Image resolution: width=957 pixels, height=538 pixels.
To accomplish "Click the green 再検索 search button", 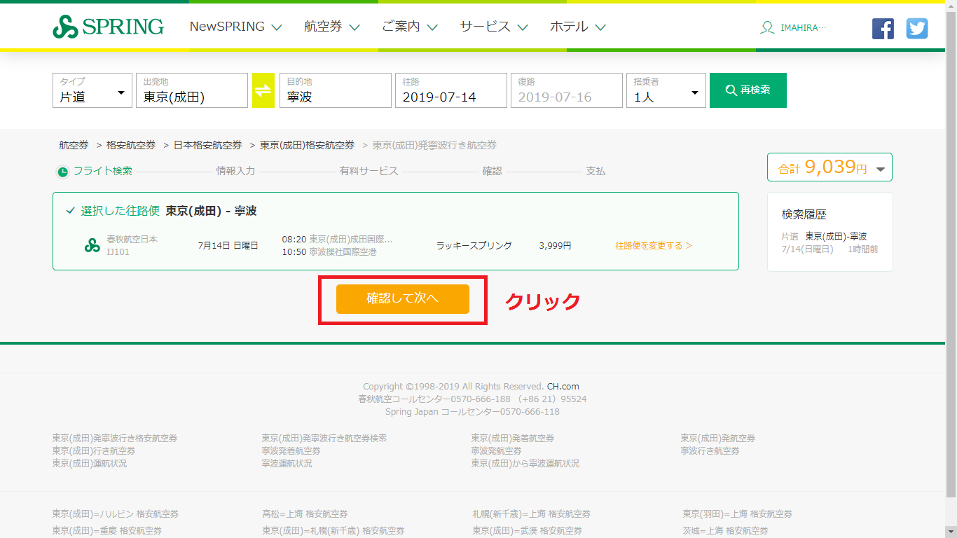I will point(748,90).
